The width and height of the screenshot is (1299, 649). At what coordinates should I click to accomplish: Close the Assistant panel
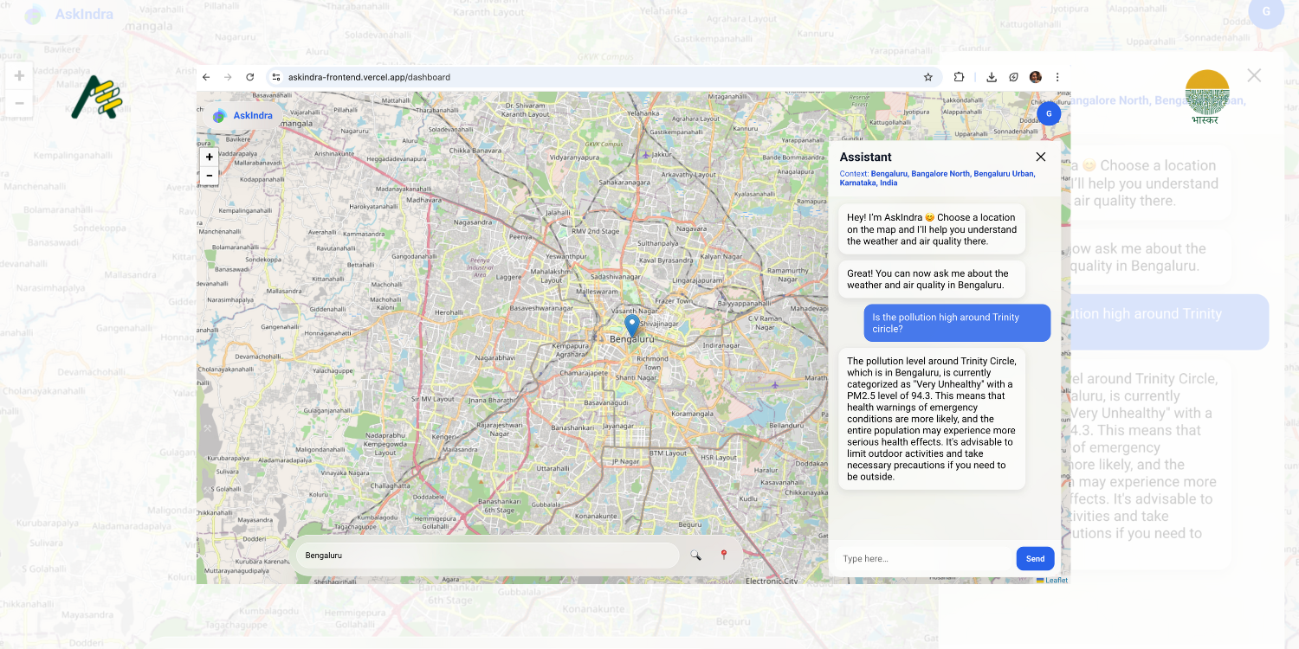click(1041, 157)
